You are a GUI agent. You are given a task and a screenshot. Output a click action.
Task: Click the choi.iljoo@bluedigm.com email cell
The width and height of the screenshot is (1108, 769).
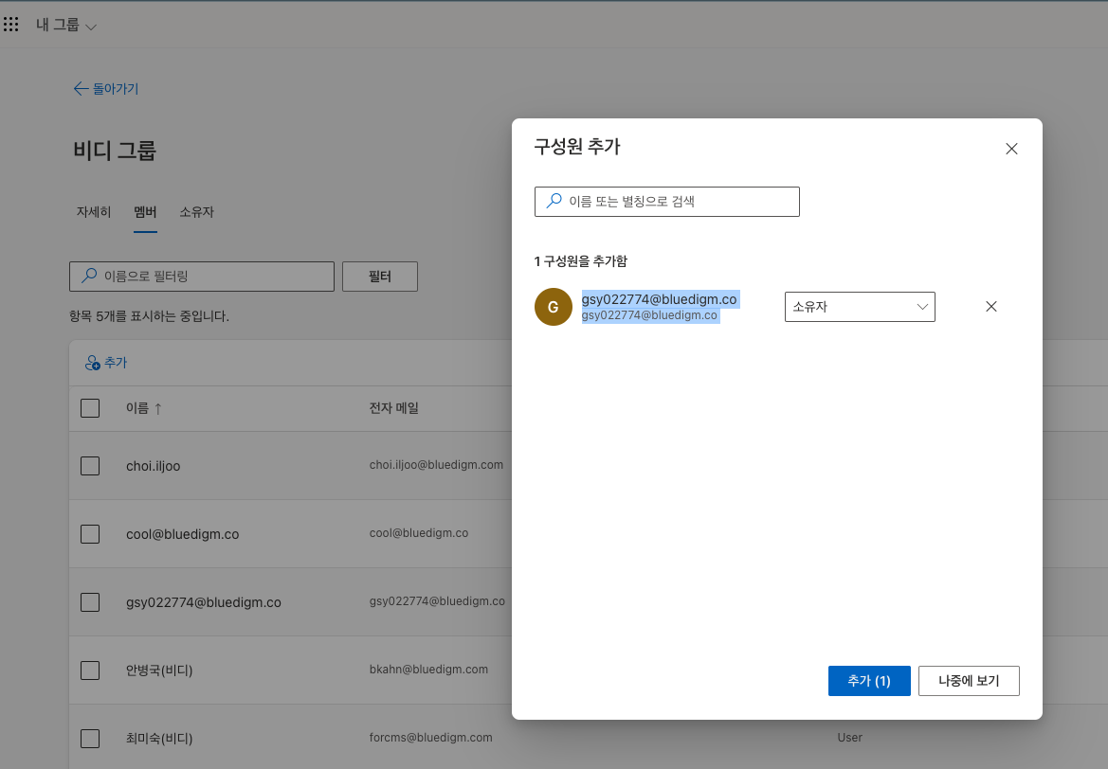pyautogui.click(x=436, y=465)
